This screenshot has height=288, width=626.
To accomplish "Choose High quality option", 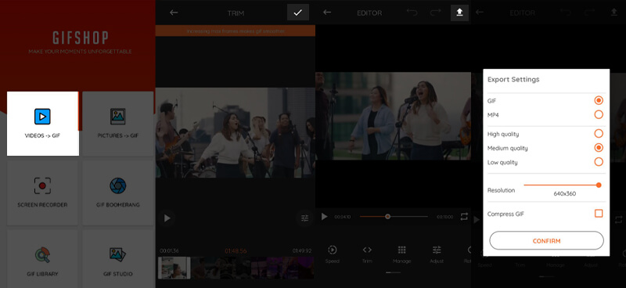I will click(599, 133).
